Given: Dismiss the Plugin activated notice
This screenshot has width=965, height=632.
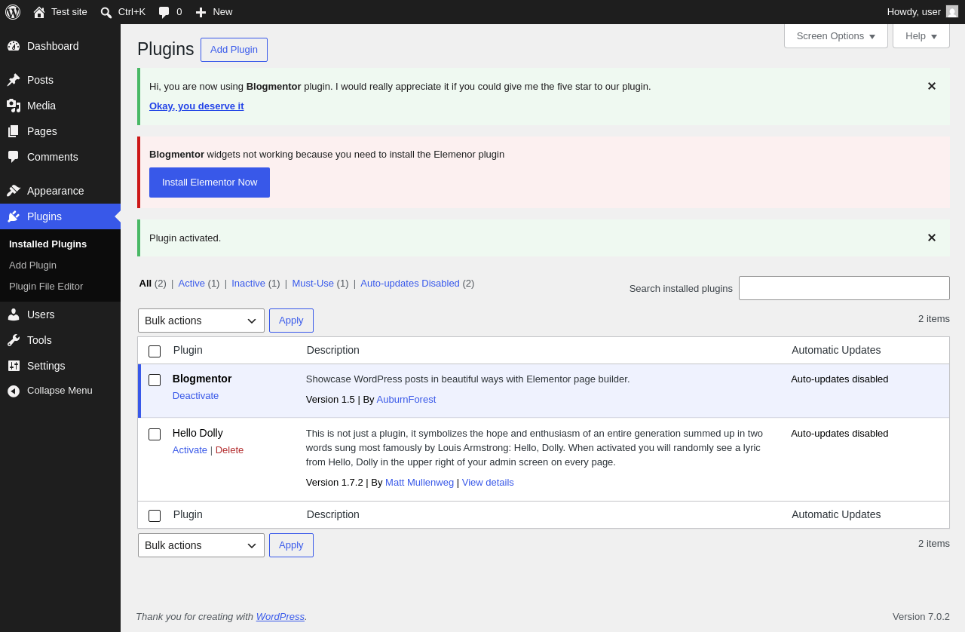Looking at the screenshot, I should (931, 238).
